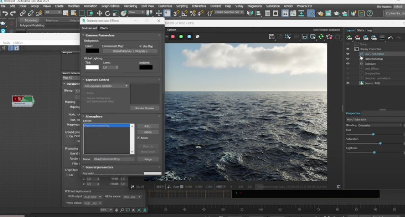The height and width of the screenshot is (217, 405).
Task: Click the help question mark icon
Action: coord(370,13)
